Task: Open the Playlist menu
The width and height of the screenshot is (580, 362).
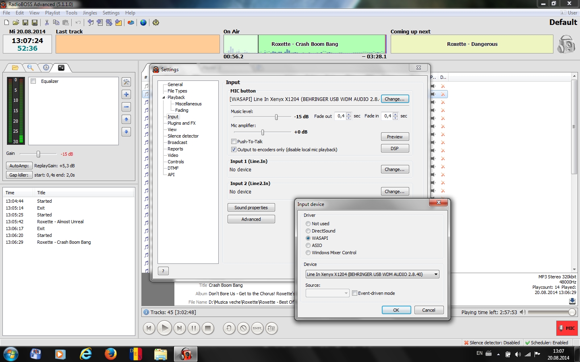Action: click(52, 13)
